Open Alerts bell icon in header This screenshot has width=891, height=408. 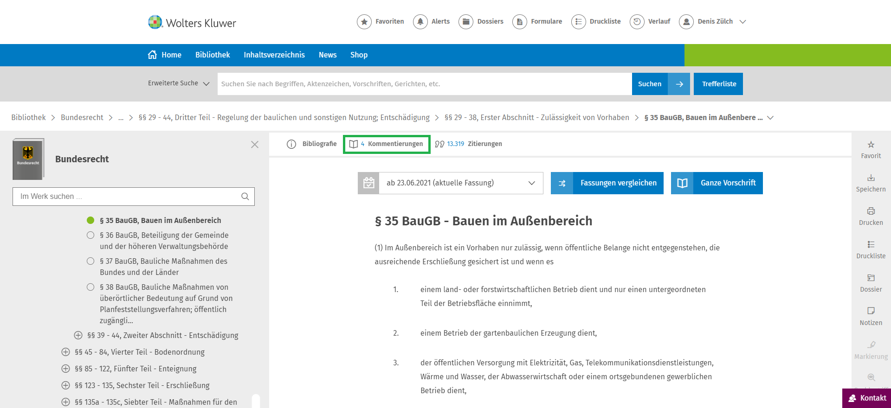pyautogui.click(x=420, y=22)
